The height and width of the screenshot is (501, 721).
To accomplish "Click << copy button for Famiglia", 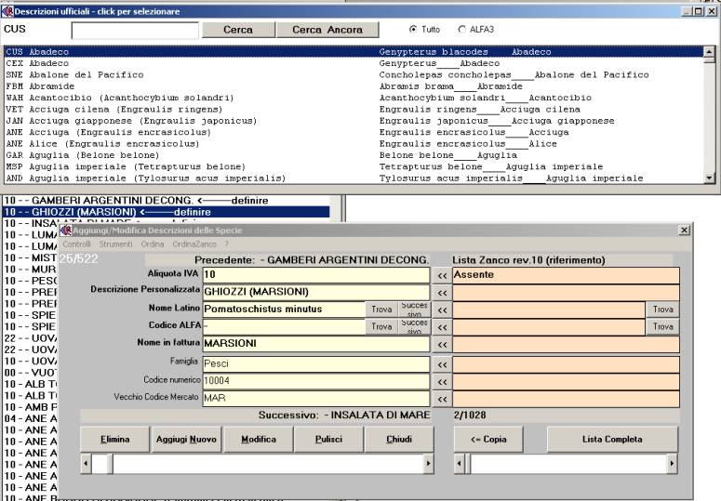I will tap(442, 364).
